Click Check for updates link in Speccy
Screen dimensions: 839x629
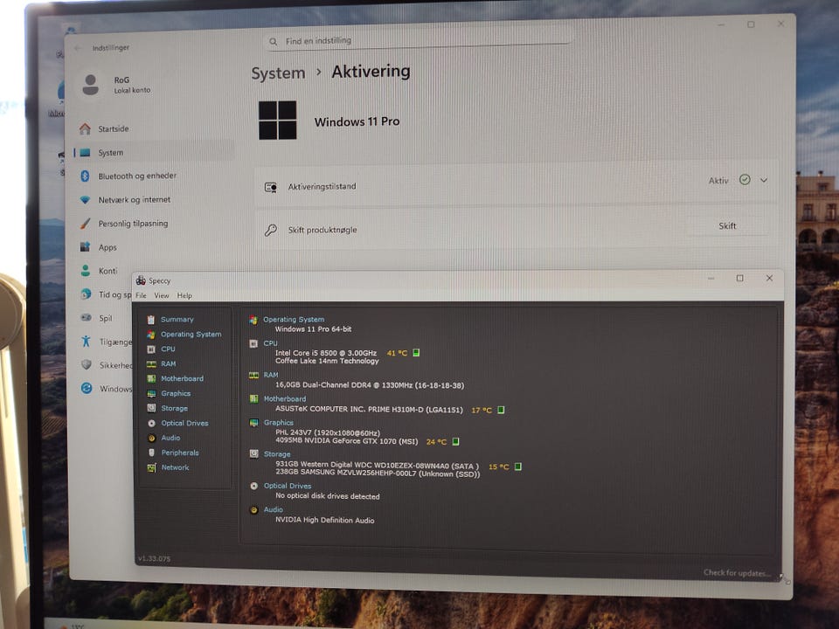point(737,573)
